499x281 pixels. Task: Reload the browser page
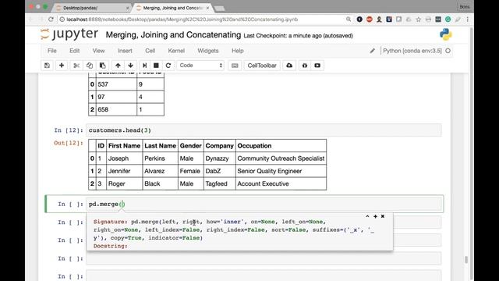coord(51,19)
